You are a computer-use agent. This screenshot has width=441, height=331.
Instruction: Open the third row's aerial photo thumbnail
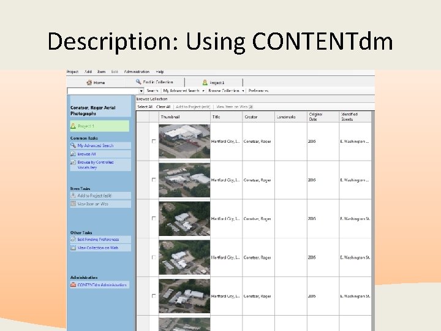click(184, 219)
